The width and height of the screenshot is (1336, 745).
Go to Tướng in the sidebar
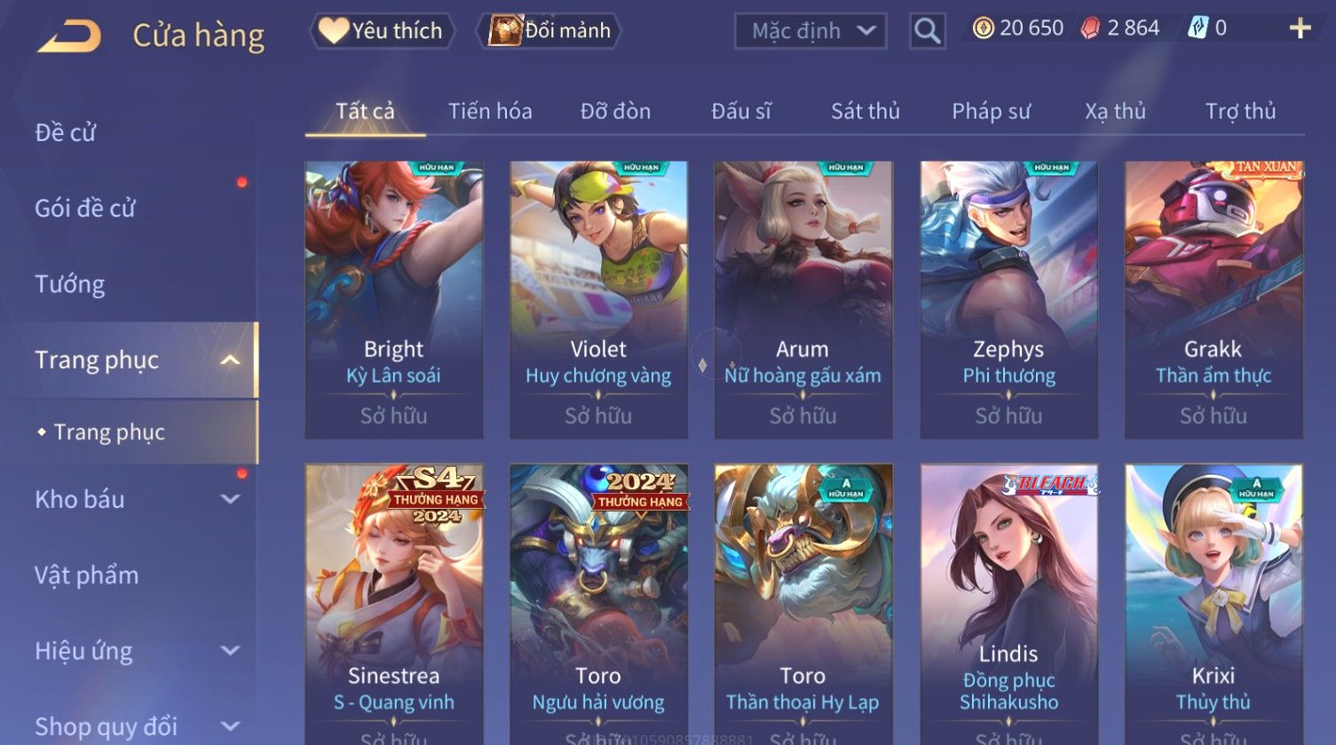pos(69,284)
